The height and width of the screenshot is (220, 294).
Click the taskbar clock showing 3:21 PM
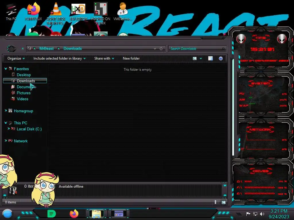(279, 214)
